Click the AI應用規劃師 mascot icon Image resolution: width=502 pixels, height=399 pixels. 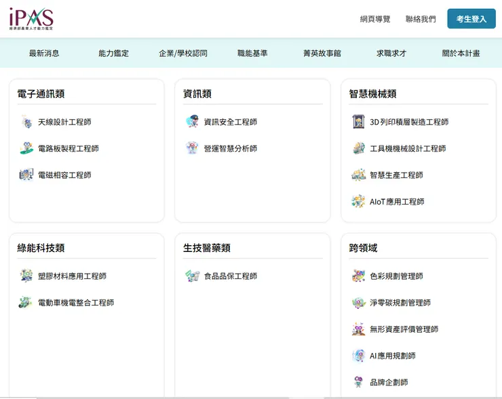pyautogui.click(x=359, y=356)
